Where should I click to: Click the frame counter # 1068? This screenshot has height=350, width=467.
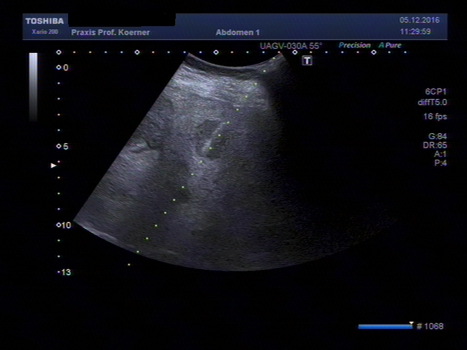(x=430, y=326)
